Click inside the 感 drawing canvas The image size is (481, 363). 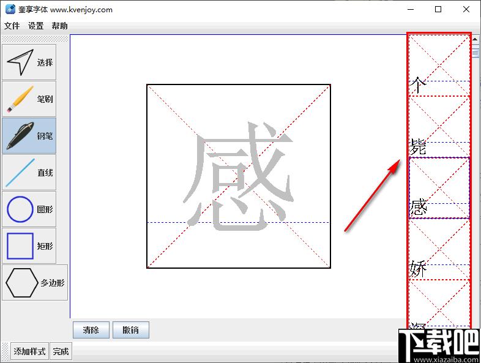coord(239,176)
